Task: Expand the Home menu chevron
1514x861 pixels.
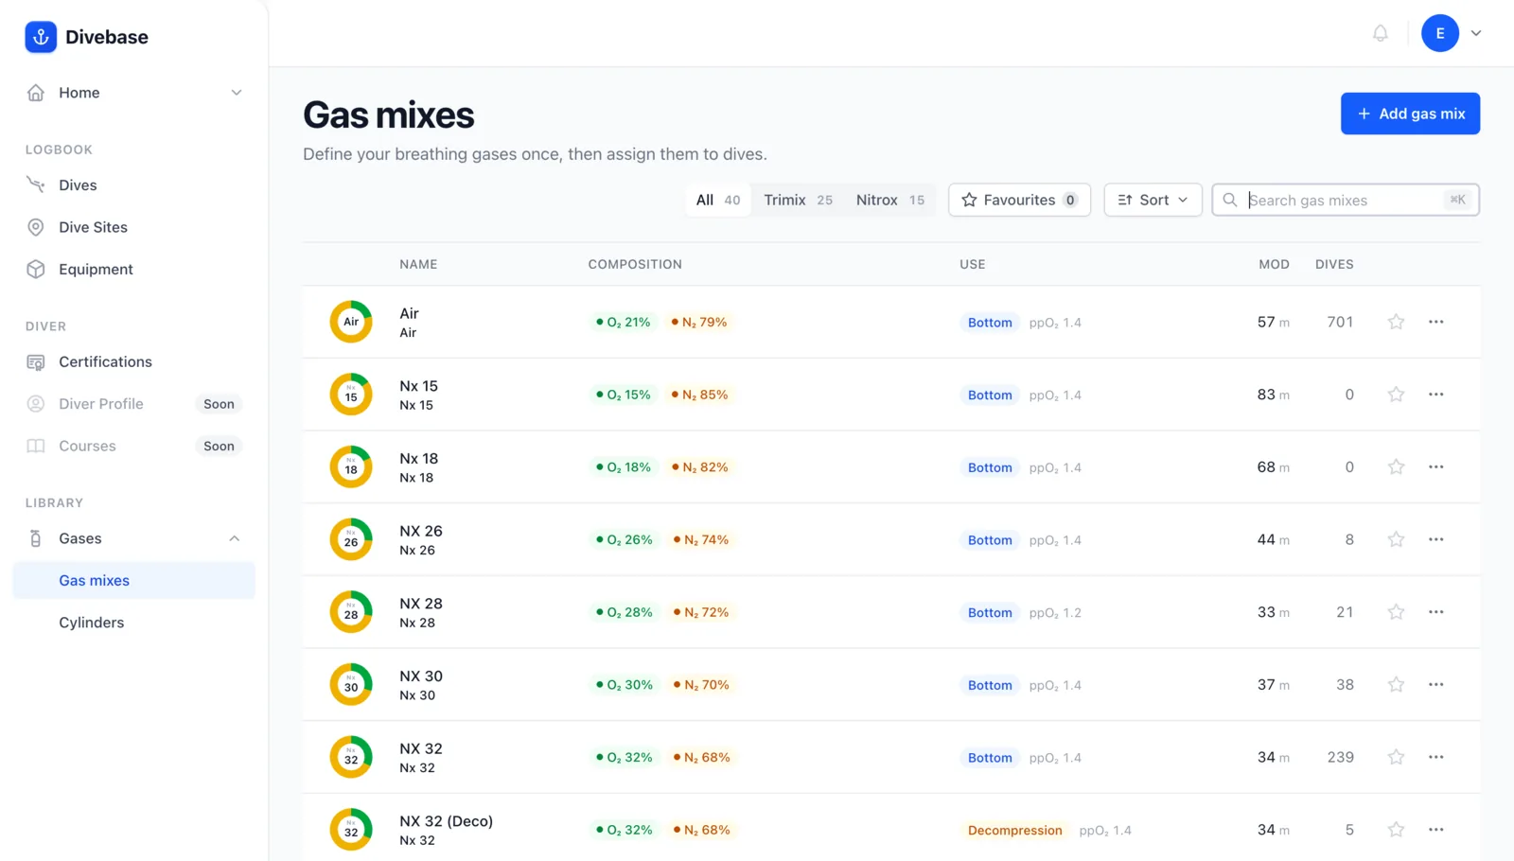Action: (x=237, y=93)
